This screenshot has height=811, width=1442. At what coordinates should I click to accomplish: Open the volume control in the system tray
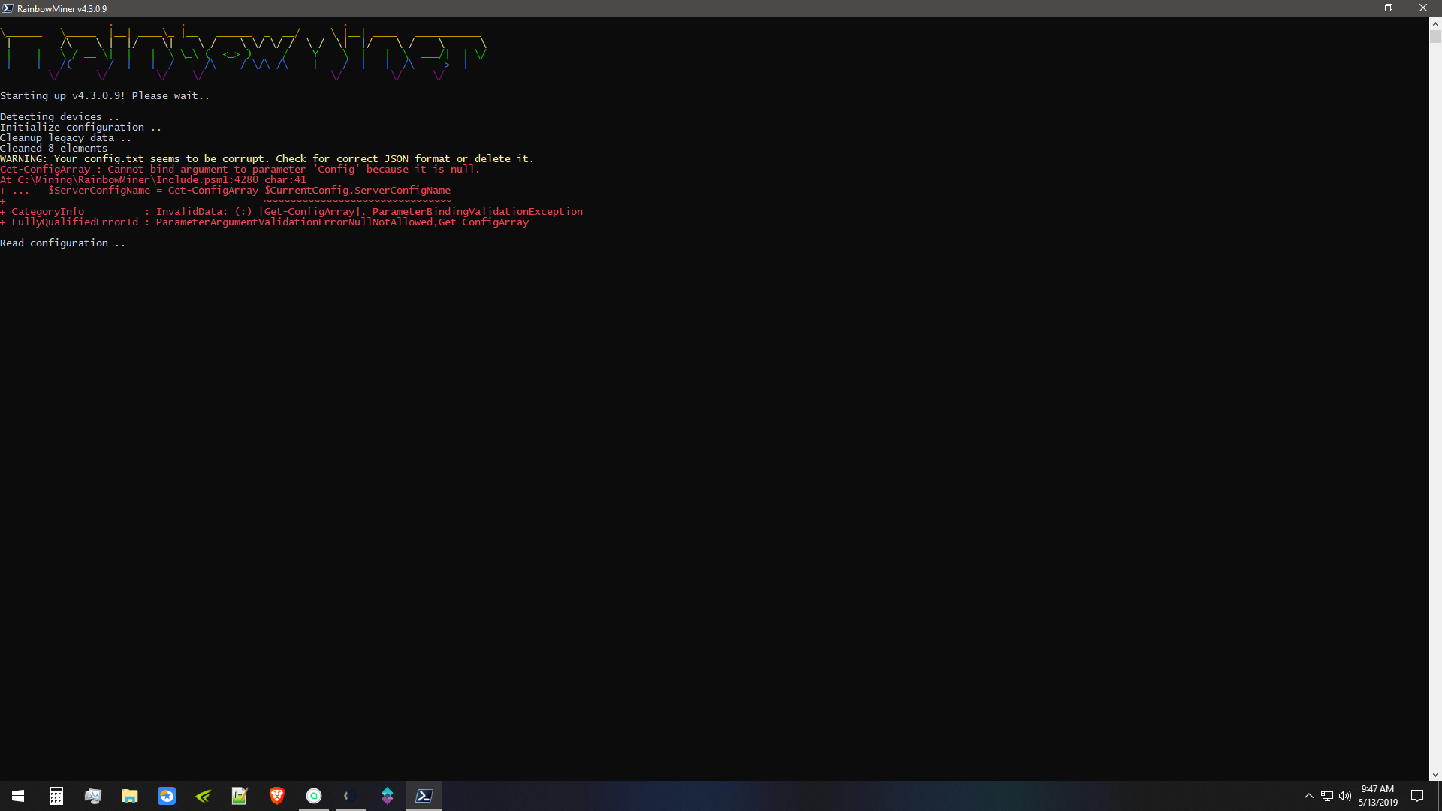coord(1344,796)
